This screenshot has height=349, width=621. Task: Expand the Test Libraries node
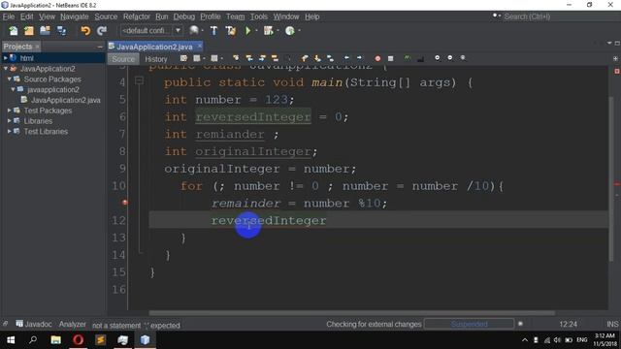click(x=9, y=131)
